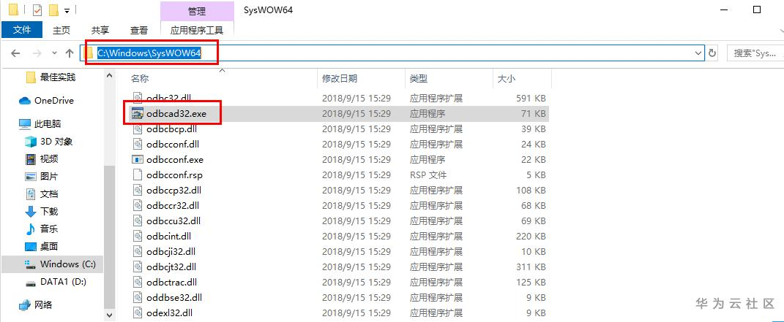784x322 pixels.
Task: Open the quick access toolbar customize dropdown
Action: (67, 10)
